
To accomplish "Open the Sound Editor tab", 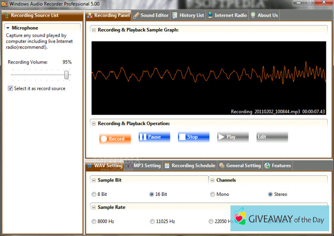I will 151,15.
